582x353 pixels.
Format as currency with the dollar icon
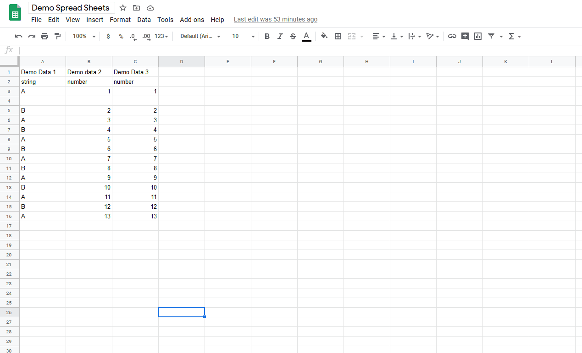click(108, 36)
